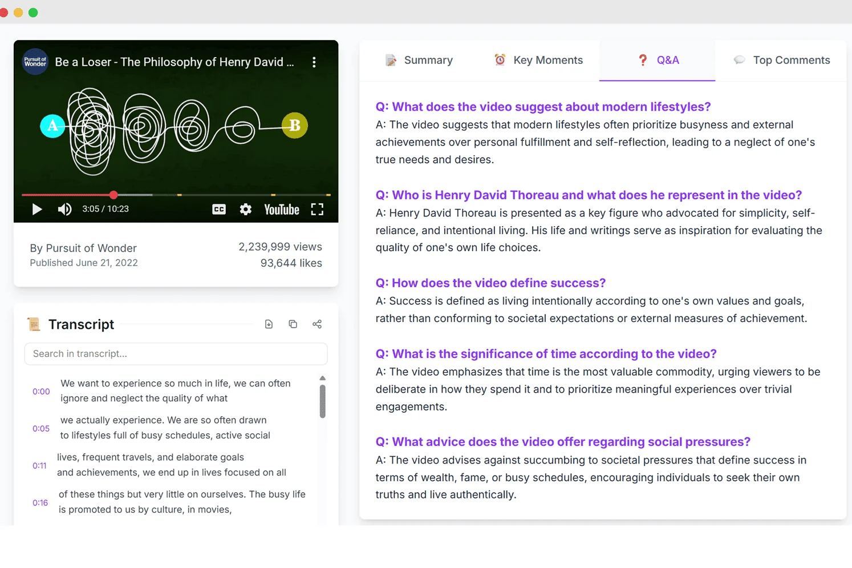Image resolution: width=852 pixels, height=568 pixels.
Task: Click the '93,644 likes' count
Action: point(291,263)
